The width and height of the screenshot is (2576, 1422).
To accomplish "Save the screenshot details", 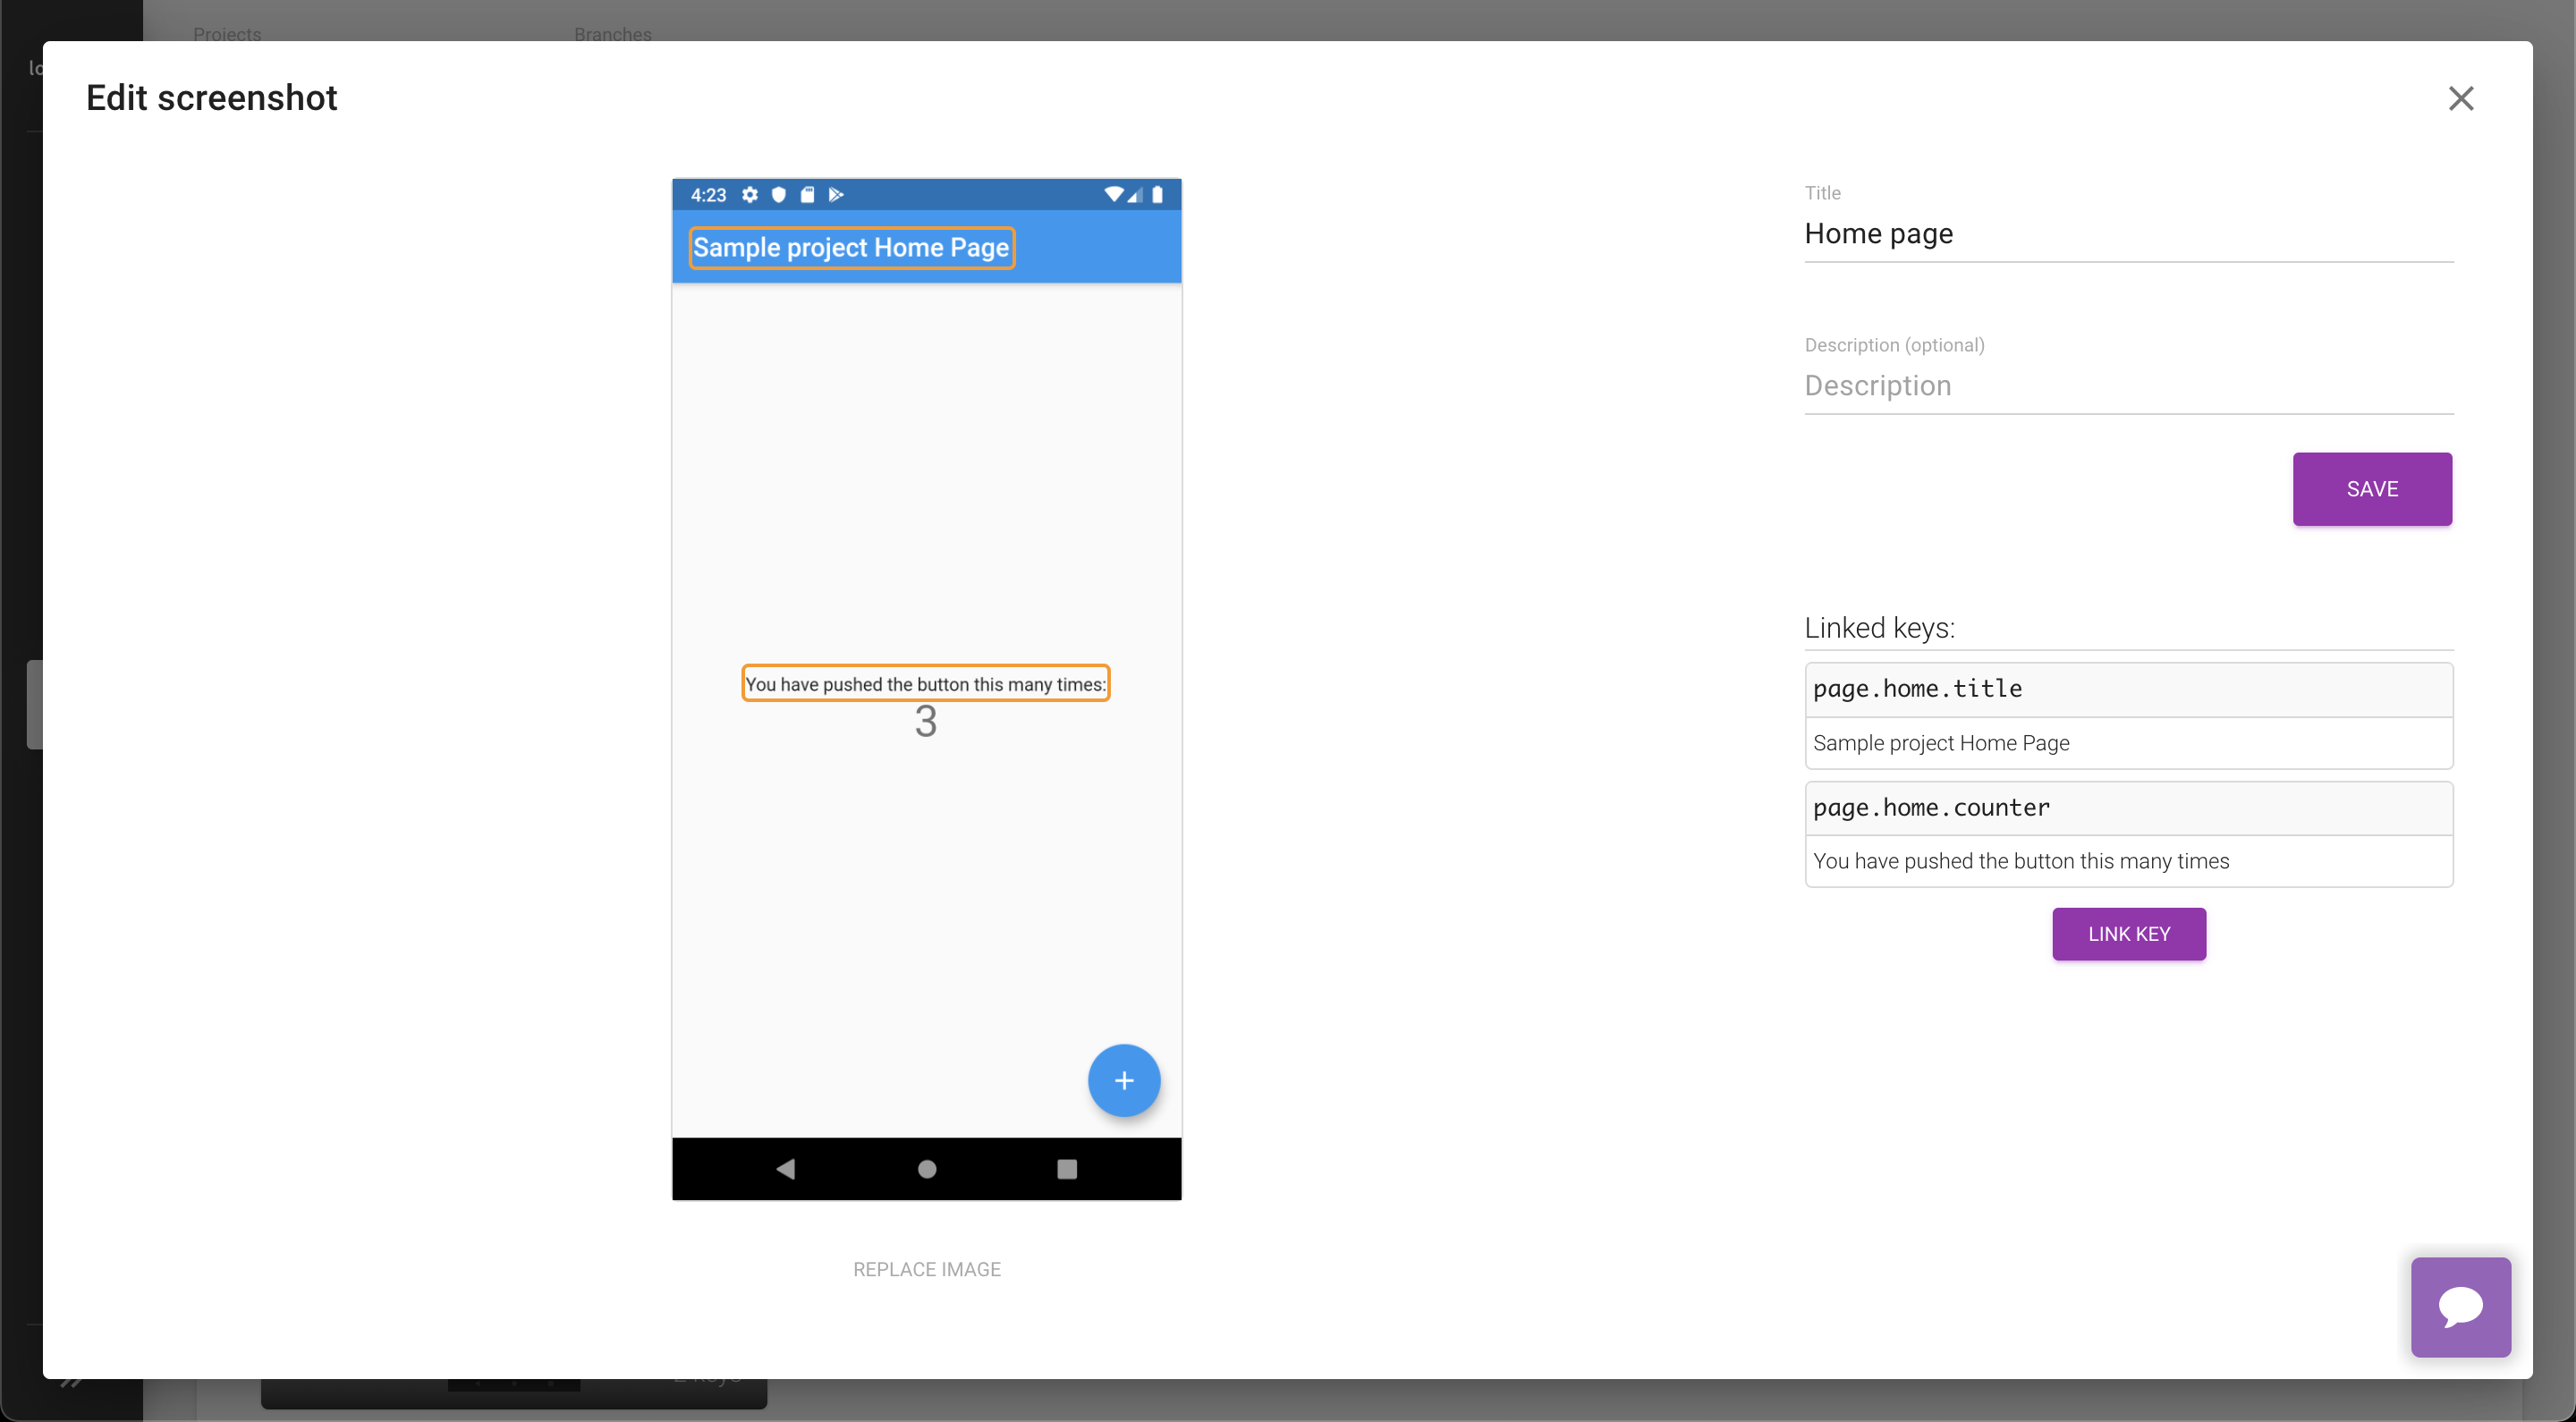I will (2371, 489).
